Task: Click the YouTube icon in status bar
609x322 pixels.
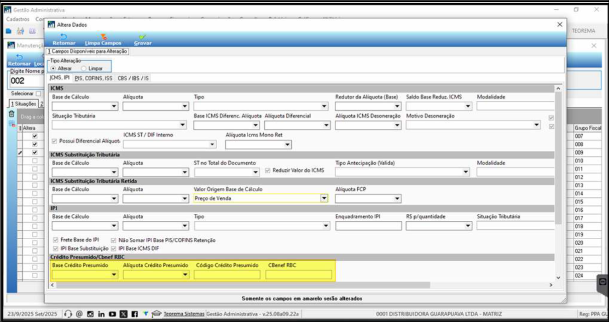Action: pos(112,314)
